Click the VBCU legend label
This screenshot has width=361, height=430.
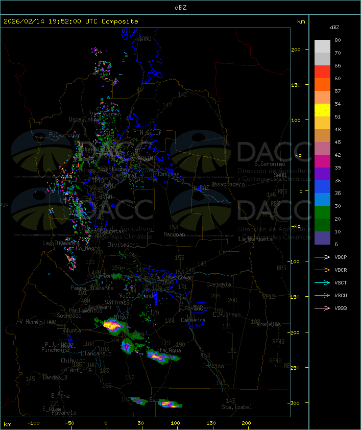[x=341, y=295]
